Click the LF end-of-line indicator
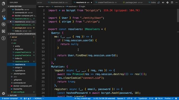Viewport: 179px width, 100px height. 135,98
